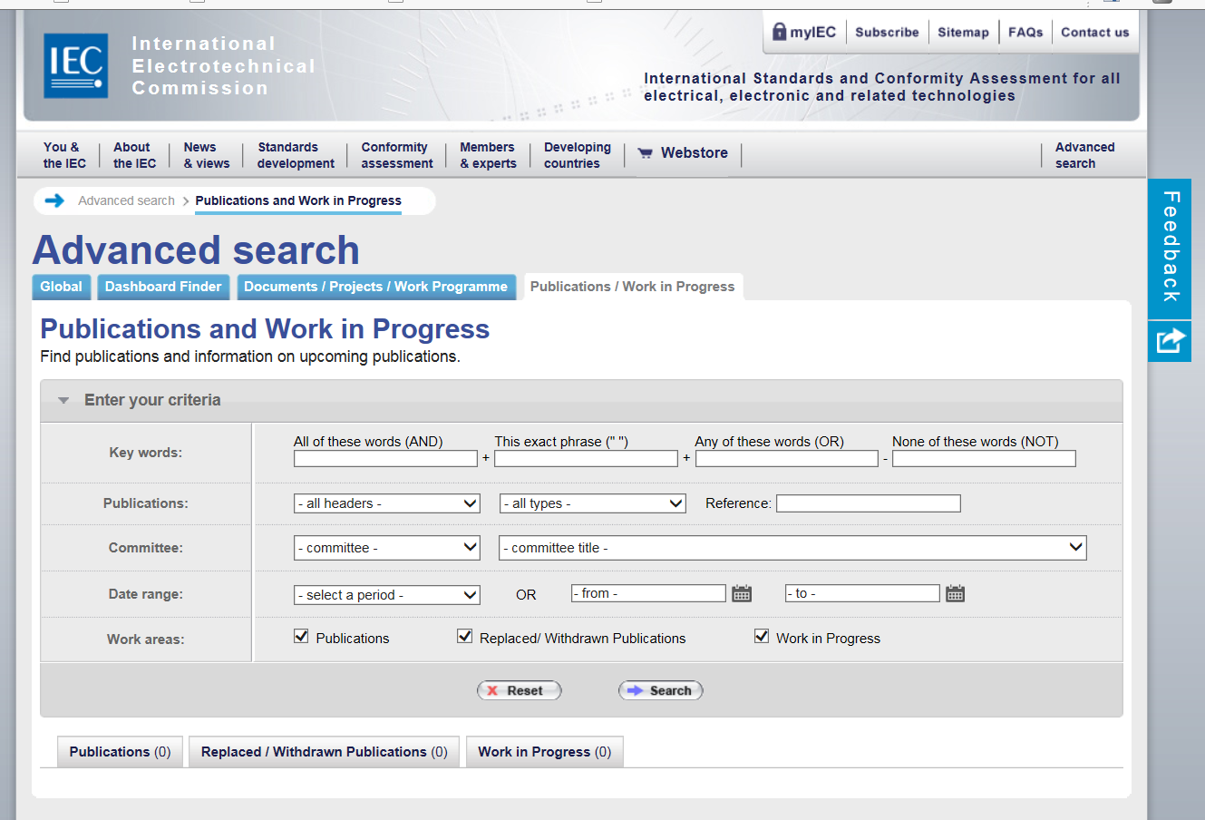The height and width of the screenshot is (820, 1205).
Task: Toggle the Publications work area checkbox
Action: pyautogui.click(x=301, y=637)
